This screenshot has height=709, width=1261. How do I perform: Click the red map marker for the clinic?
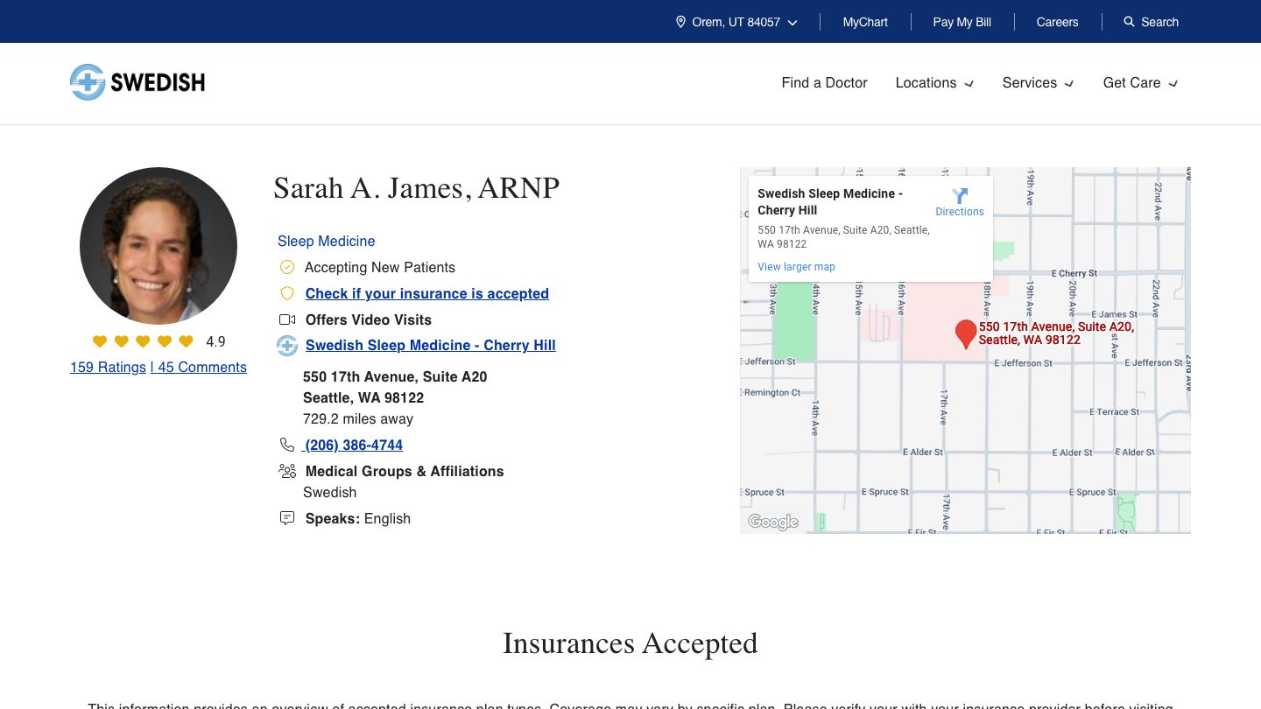(x=966, y=333)
